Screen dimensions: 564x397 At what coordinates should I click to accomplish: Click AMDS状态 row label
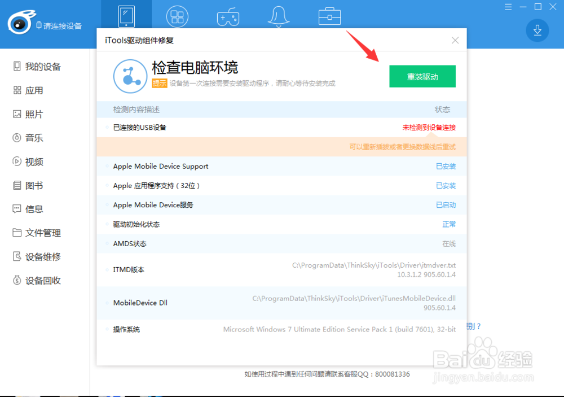click(x=130, y=244)
